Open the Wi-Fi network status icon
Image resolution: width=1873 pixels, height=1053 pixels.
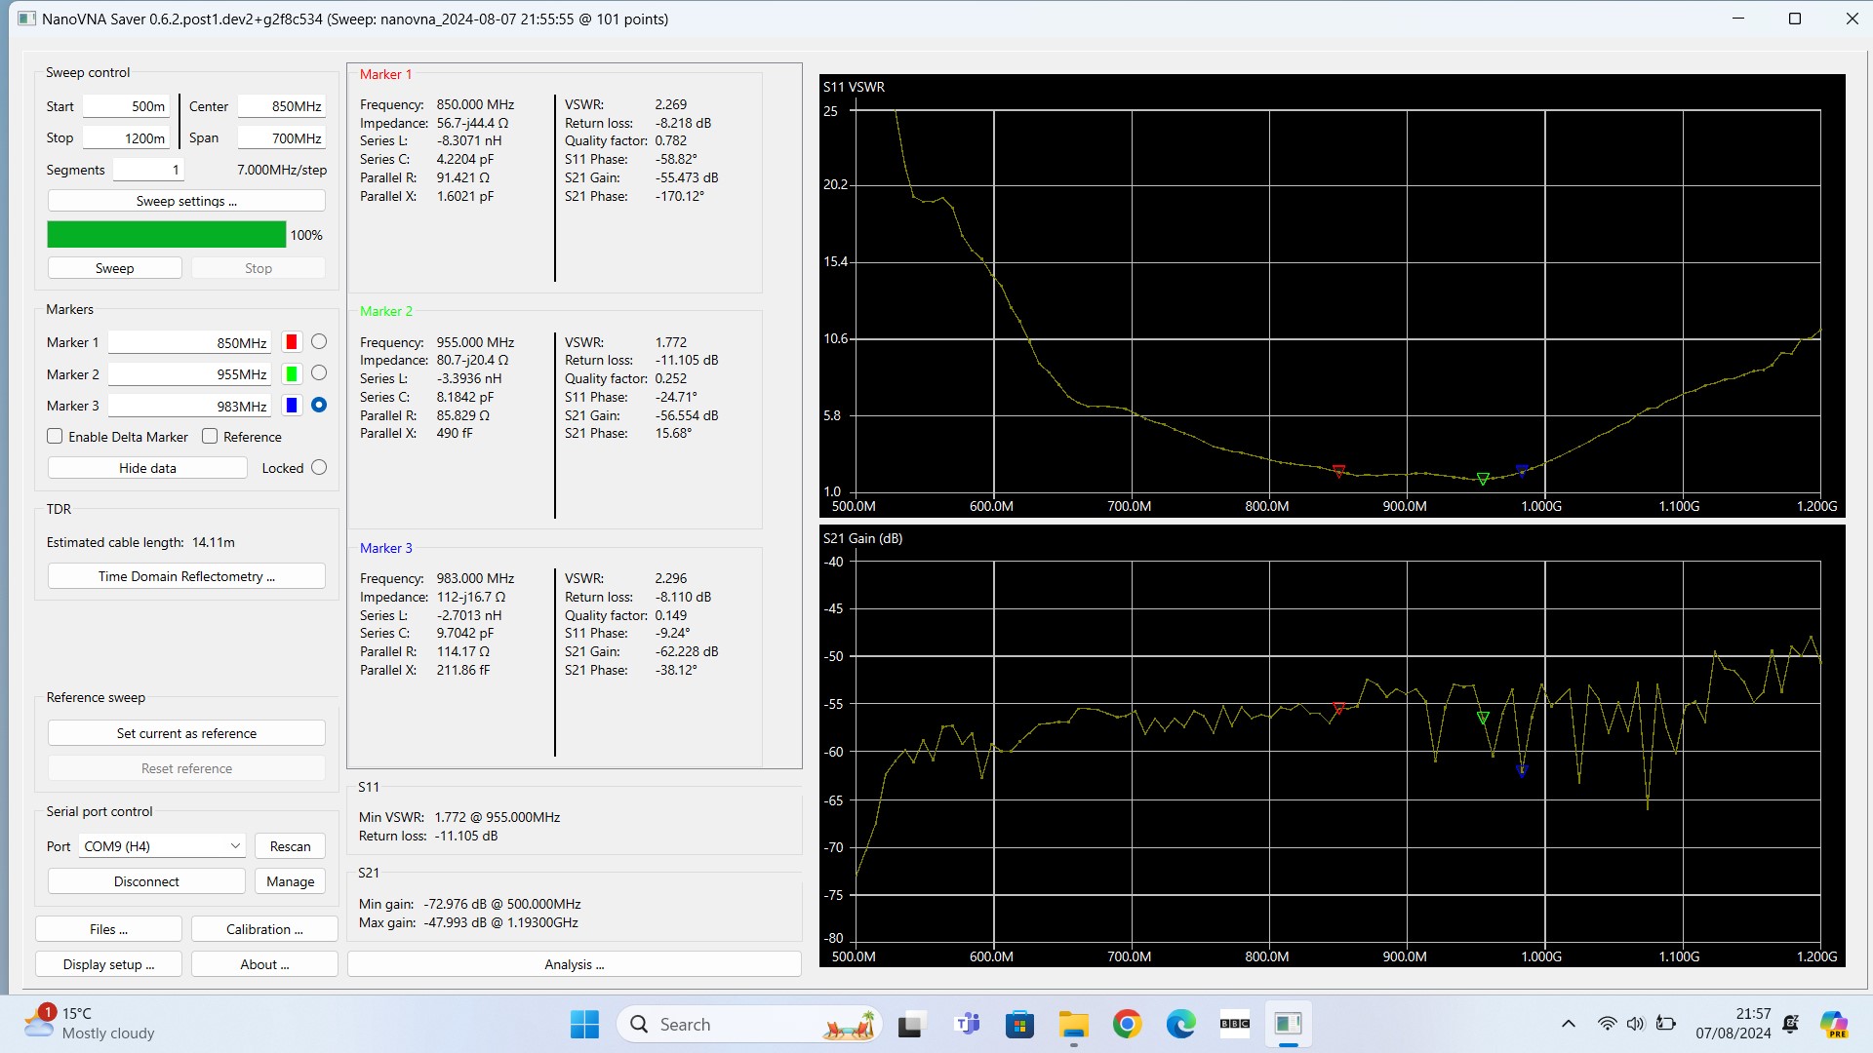1607,1024
